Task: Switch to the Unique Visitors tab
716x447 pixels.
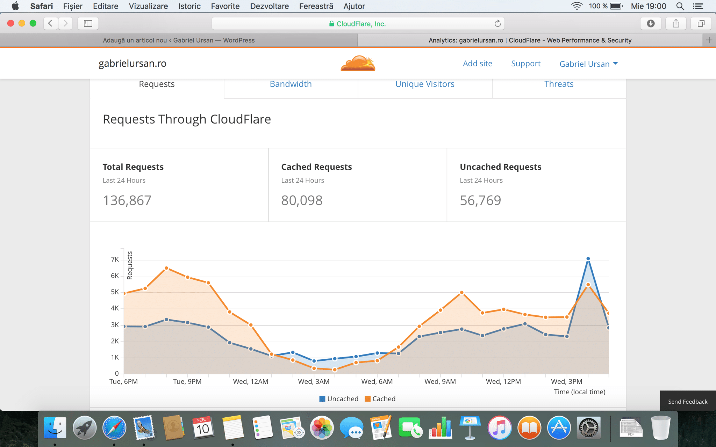Action: click(425, 84)
